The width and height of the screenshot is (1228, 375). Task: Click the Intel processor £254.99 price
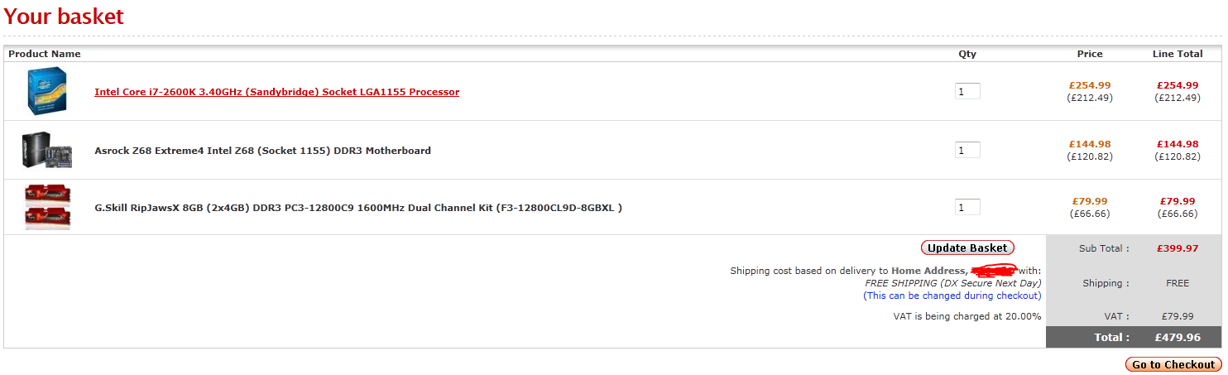tap(1089, 85)
